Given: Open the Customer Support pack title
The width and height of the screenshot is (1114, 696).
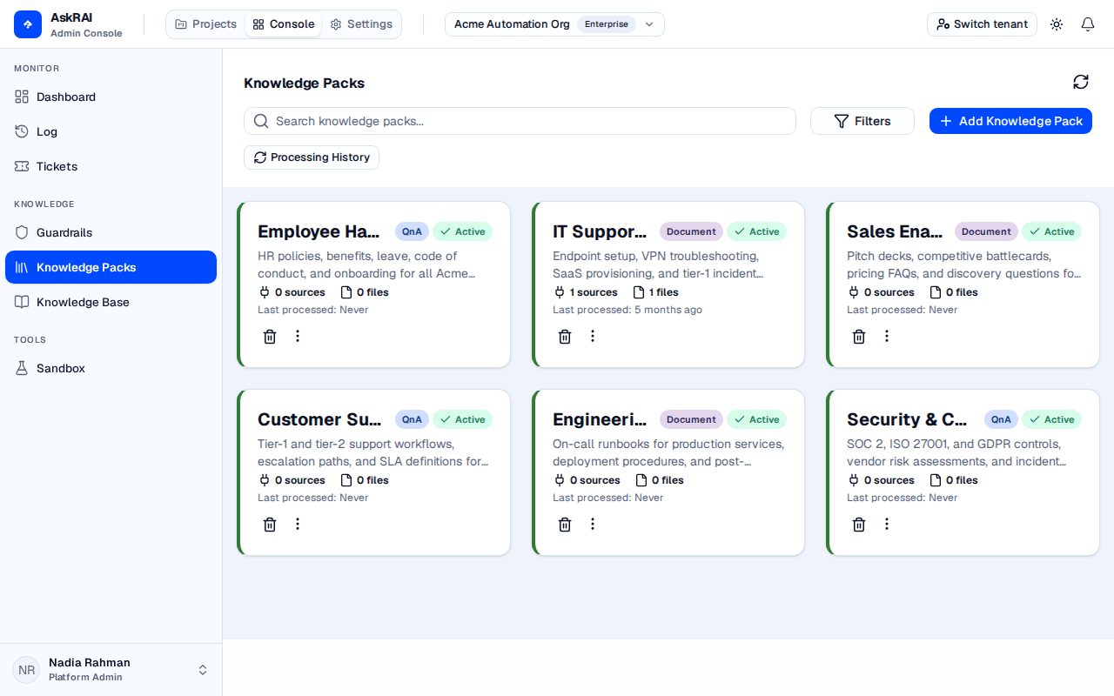Looking at the screenshot, I should [319, 419].
